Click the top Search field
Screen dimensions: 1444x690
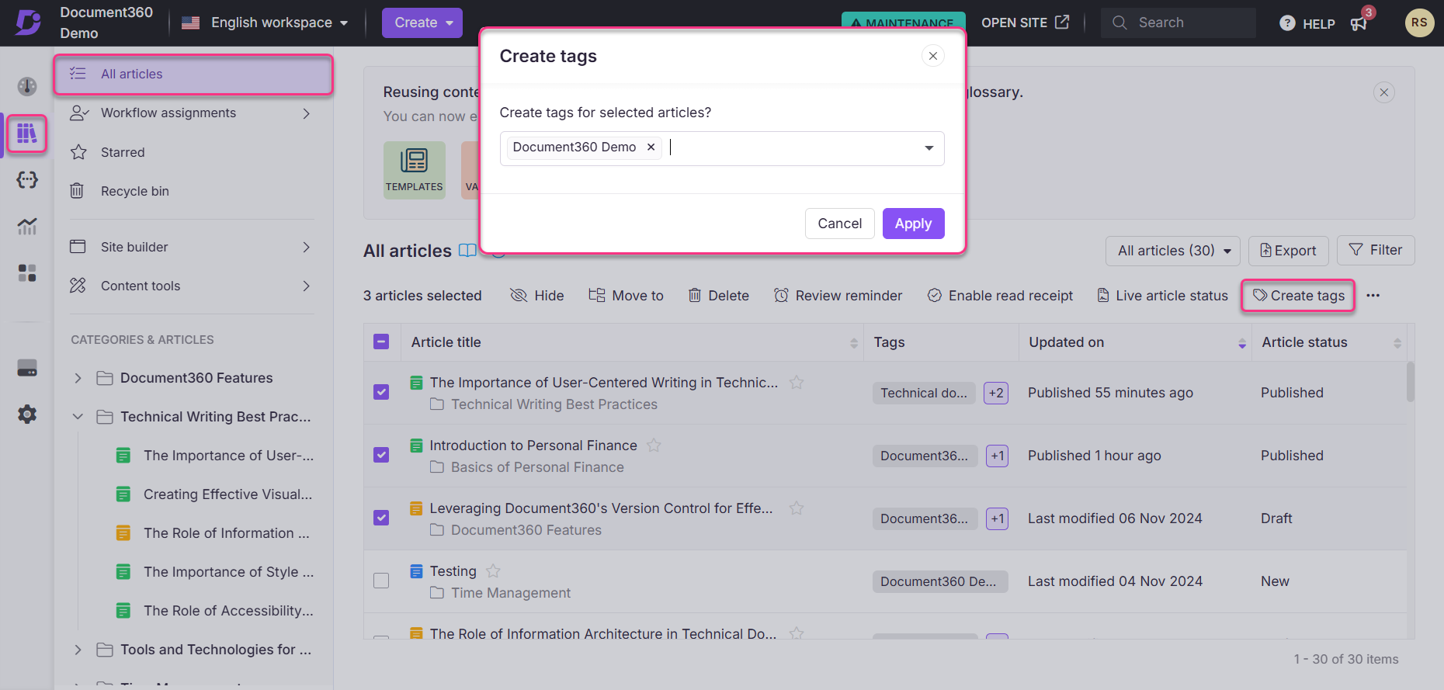coord(1178,23)
